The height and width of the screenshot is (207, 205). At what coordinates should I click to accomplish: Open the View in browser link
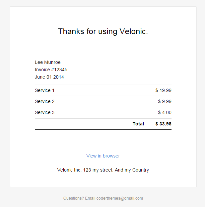click(103, 156)
